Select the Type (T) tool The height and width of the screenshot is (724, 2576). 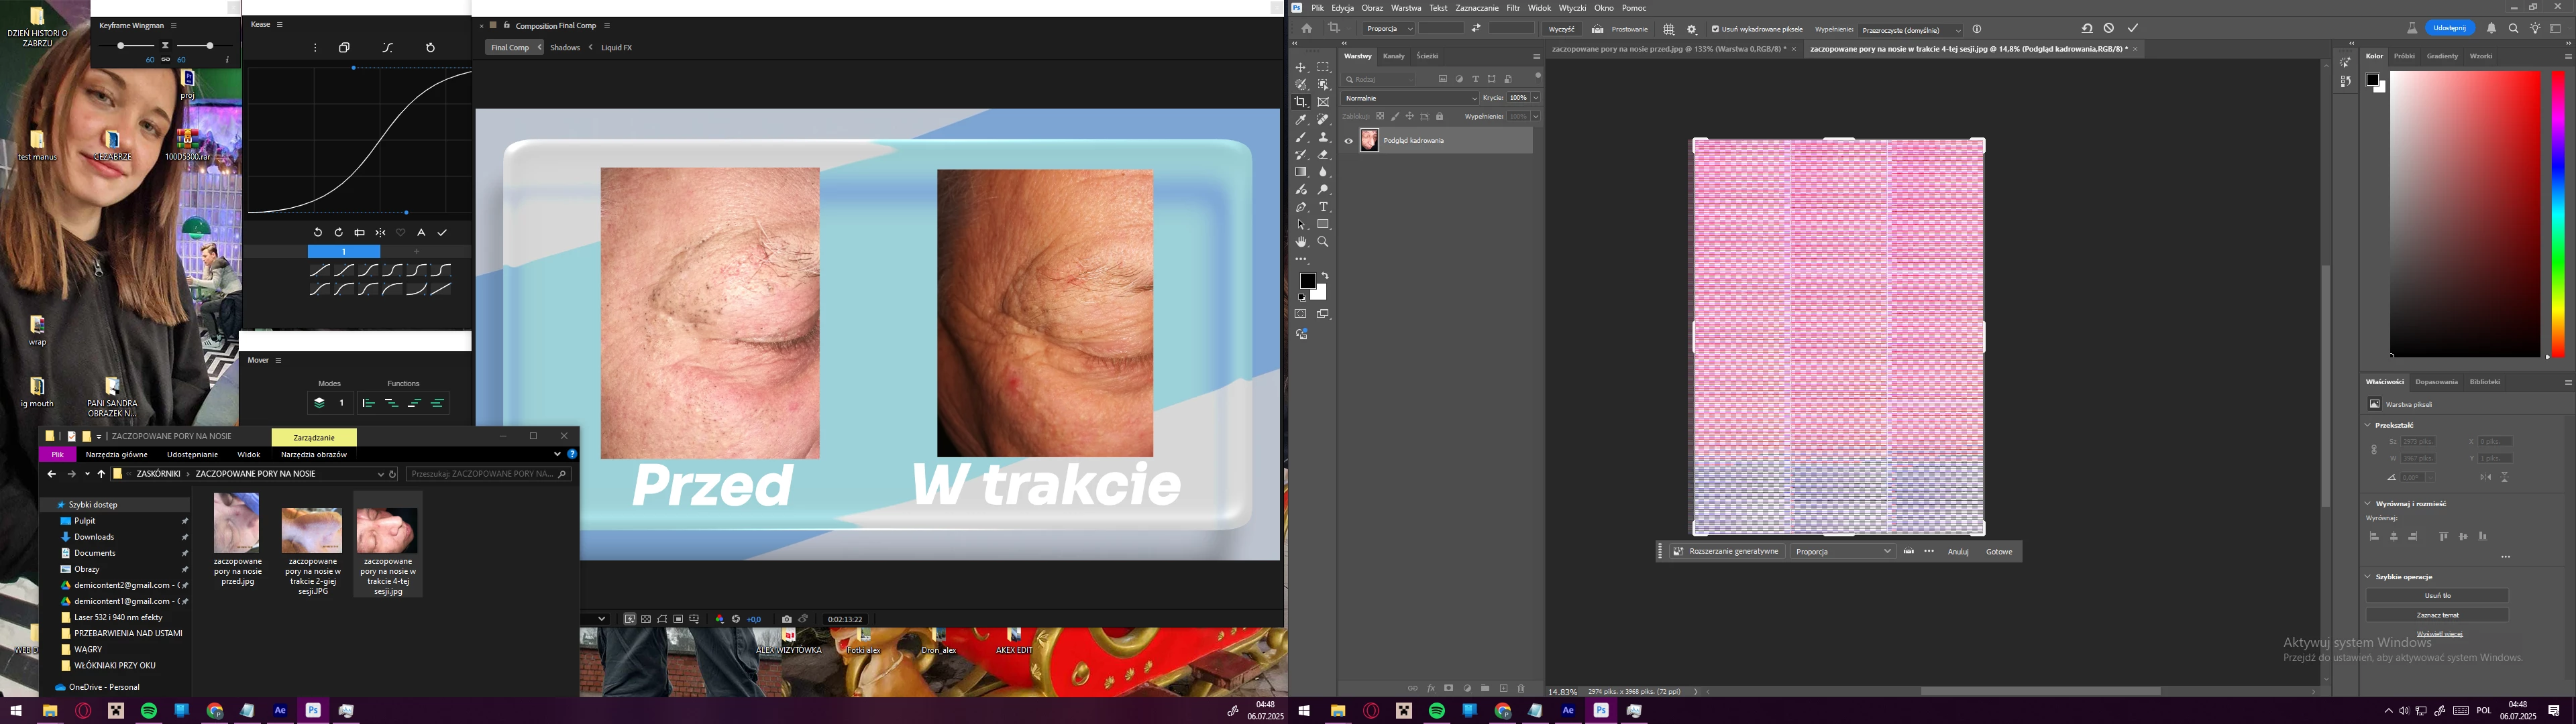tap(1323, 207)
